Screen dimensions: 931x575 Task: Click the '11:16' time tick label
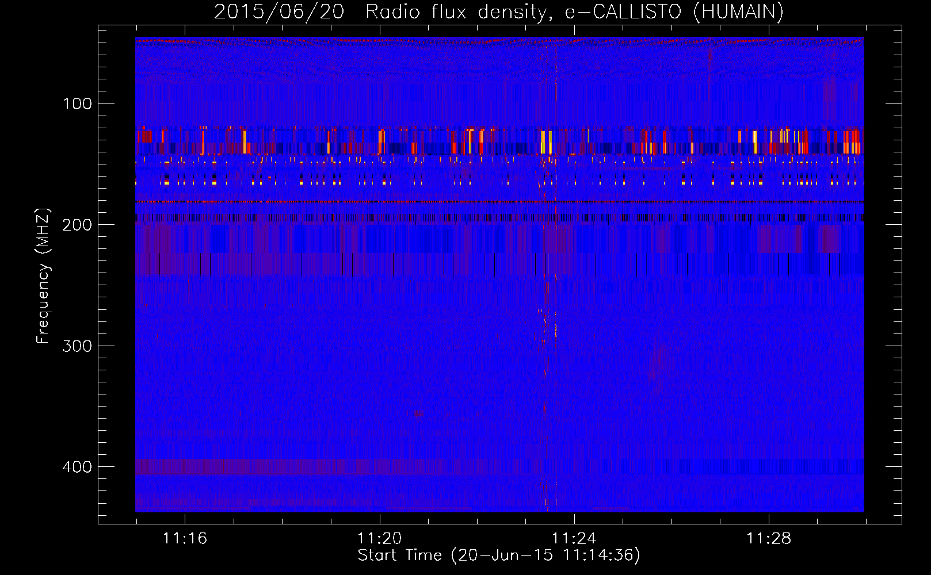[185, 538]
